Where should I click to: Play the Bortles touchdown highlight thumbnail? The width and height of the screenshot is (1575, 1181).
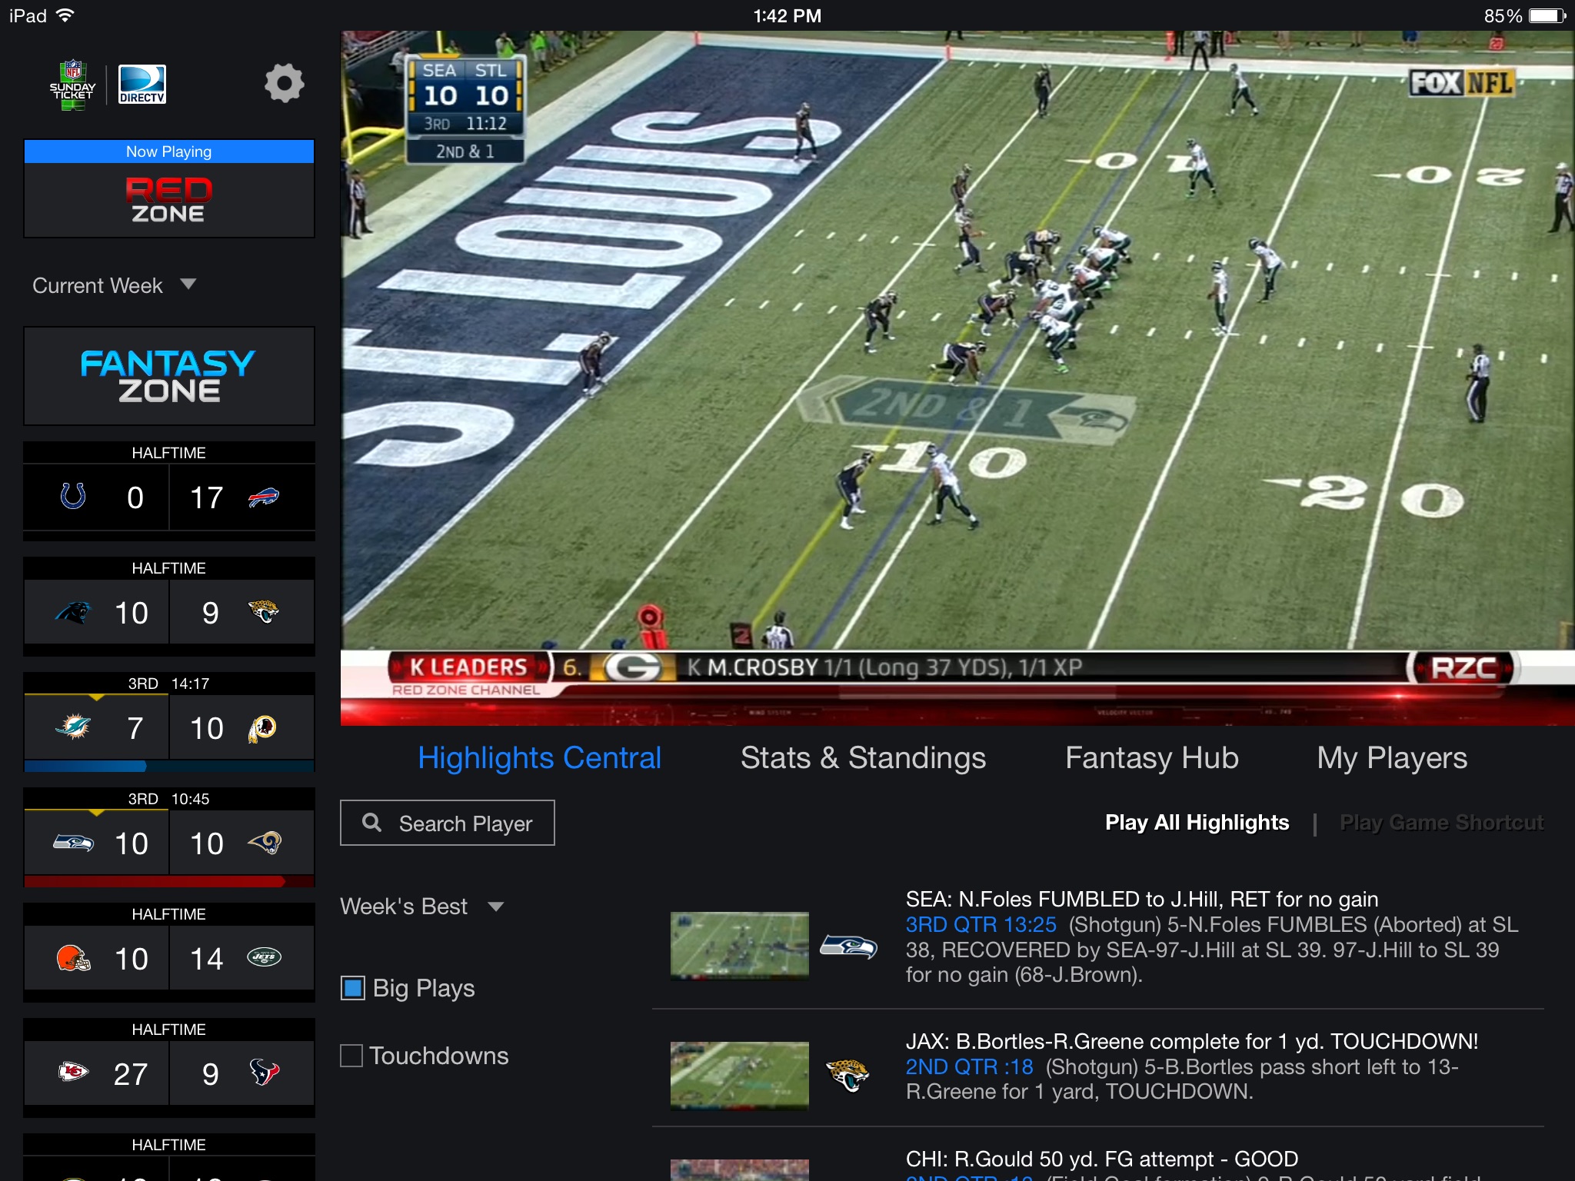(x=740, y=1075)
